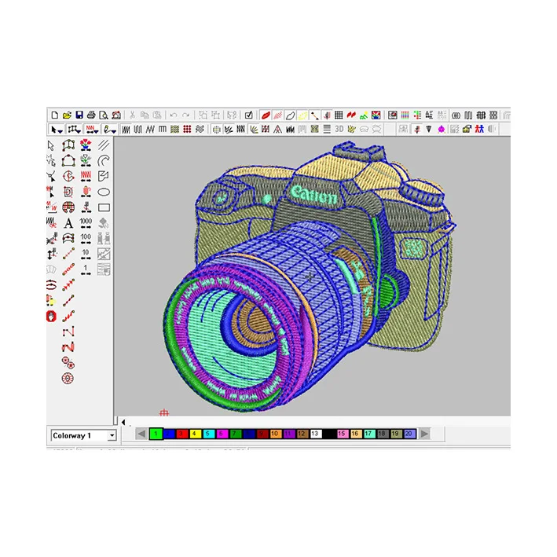This screenshot has height=557, width=557.
Task: Save the design using floppy disk icon
Action: click(x=79, y=115)
